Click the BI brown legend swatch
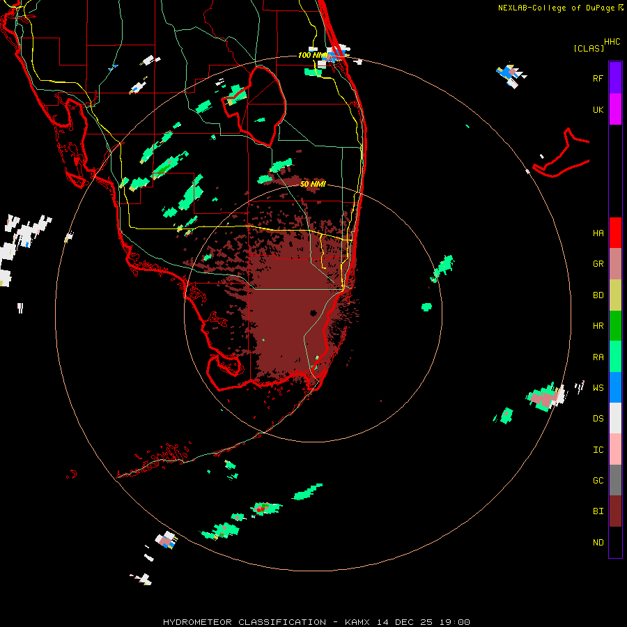627x627 pixels. point(615,511)
